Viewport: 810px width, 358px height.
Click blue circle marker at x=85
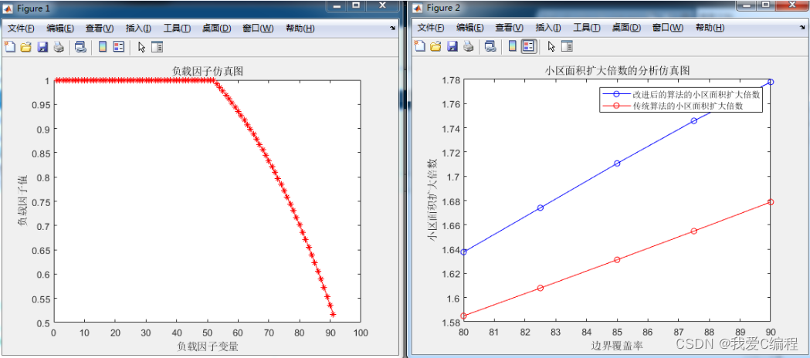pos(617,163)
